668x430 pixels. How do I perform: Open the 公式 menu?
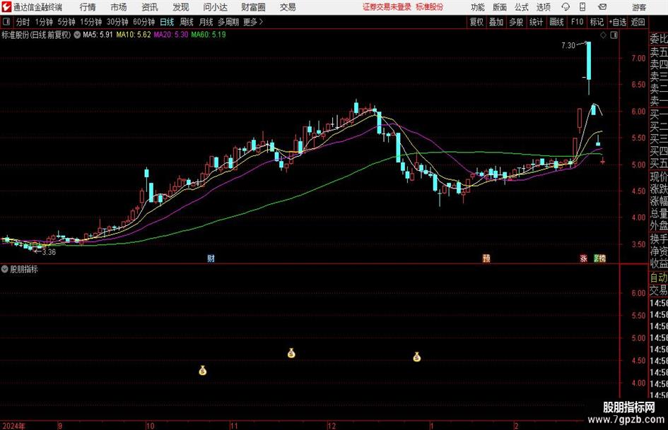522,7
